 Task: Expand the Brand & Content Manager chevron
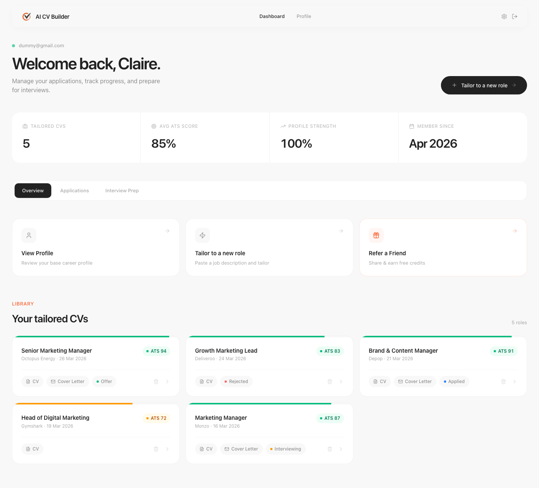coord(515,382)
